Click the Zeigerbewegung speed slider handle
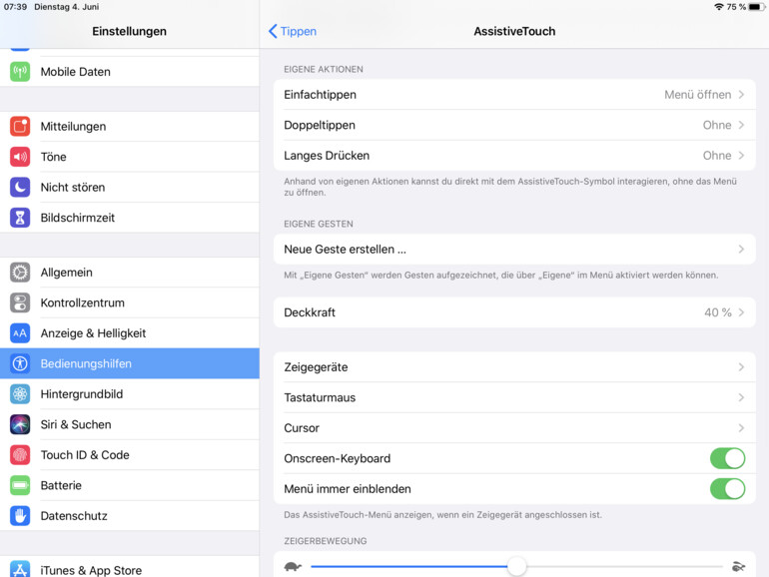 516,567
